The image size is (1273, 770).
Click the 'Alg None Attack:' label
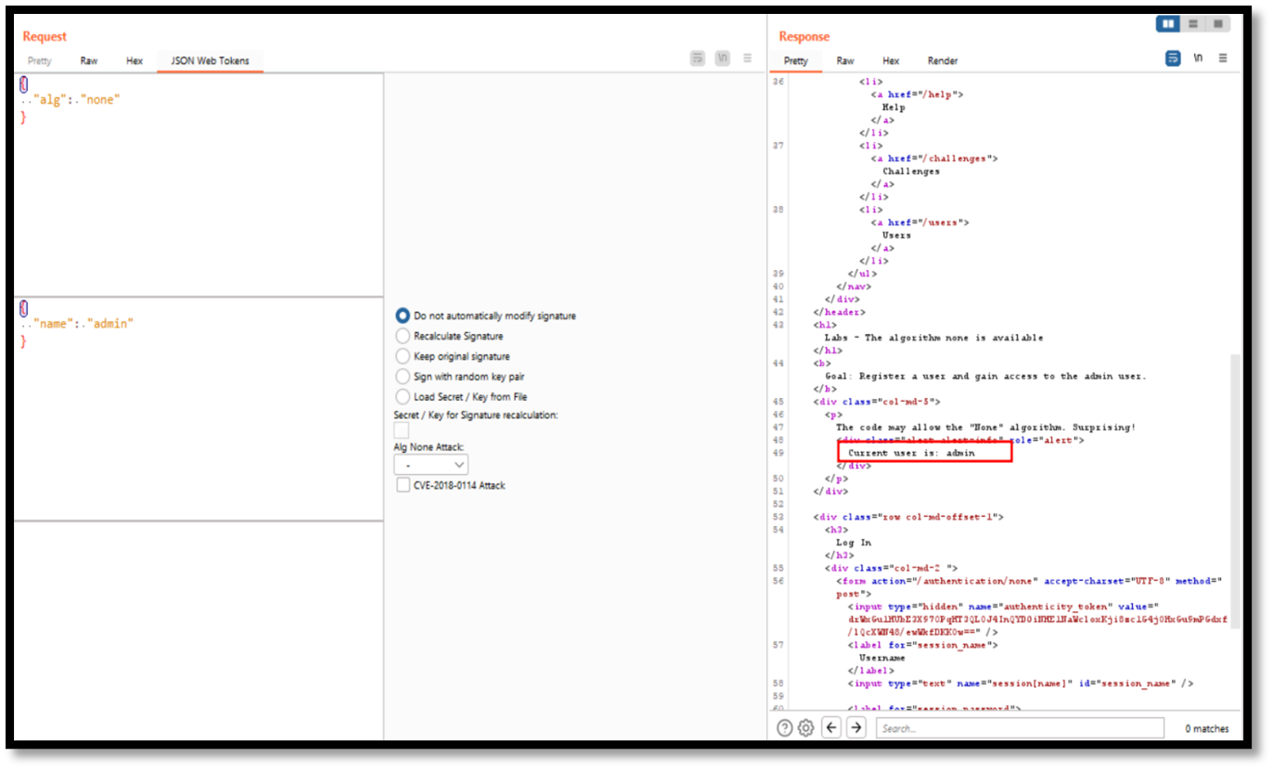pos(428,447)
